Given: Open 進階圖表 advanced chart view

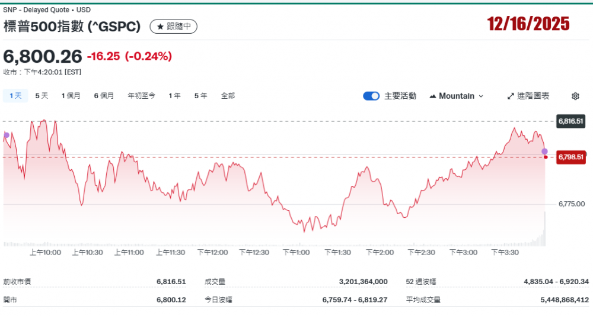Looking at the screenshot, I should click(528, 96).
